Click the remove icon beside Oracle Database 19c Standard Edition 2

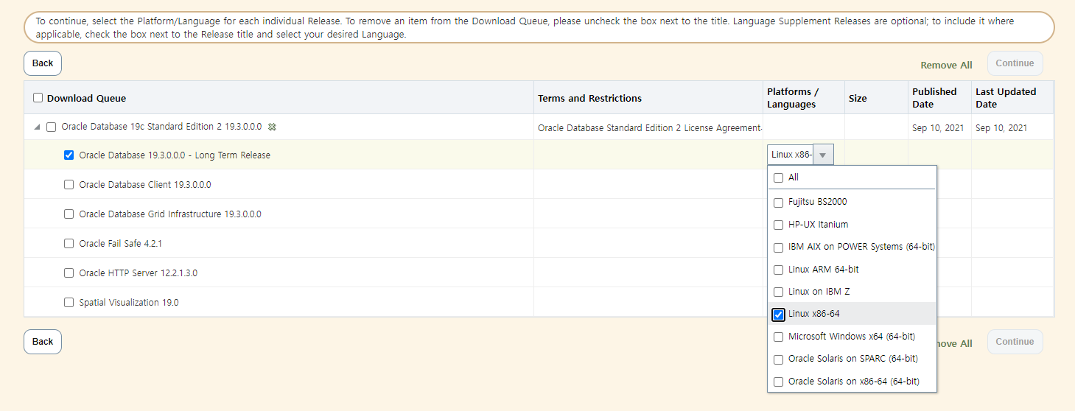pyautogui.click(x=272, y=127)
